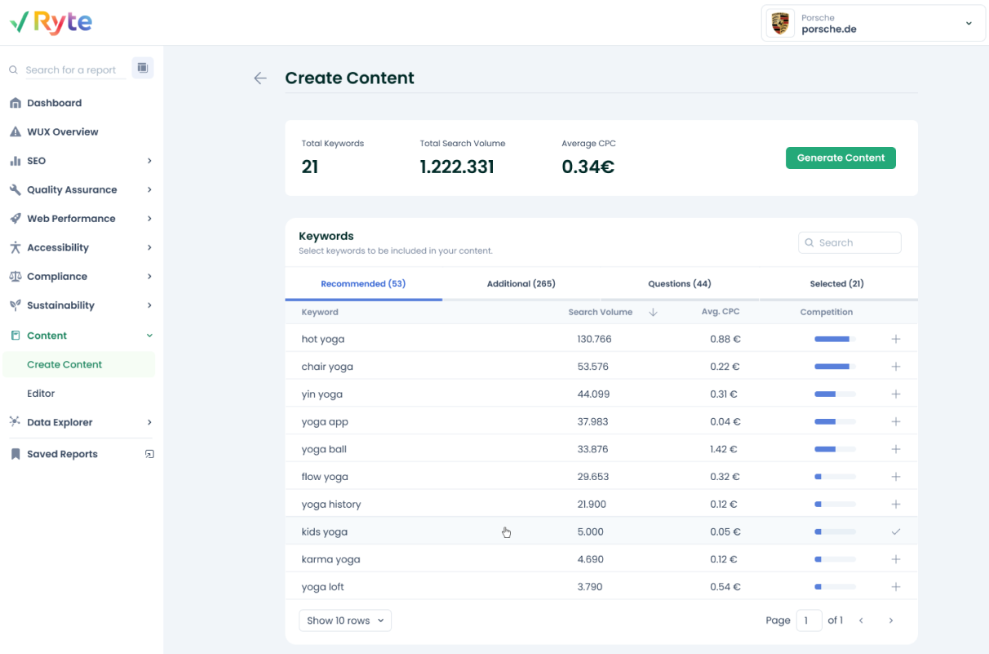989x654 pixels.
Task: Deselect kids yoga using the checkmark
Action: [x=895, y=532]
